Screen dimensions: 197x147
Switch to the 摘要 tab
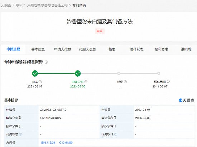(112, 49)
